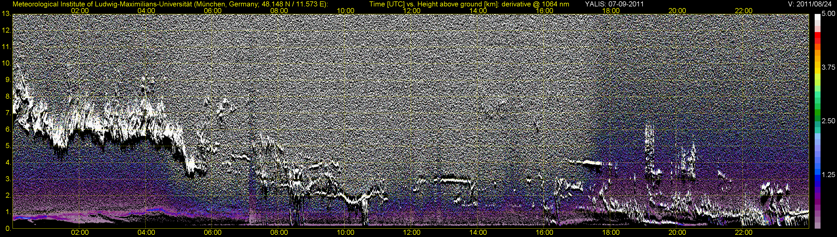Screen dimensions: 837x237
Task: Click the 02:00 label on the bottom time axis
Action: (80, 233)
